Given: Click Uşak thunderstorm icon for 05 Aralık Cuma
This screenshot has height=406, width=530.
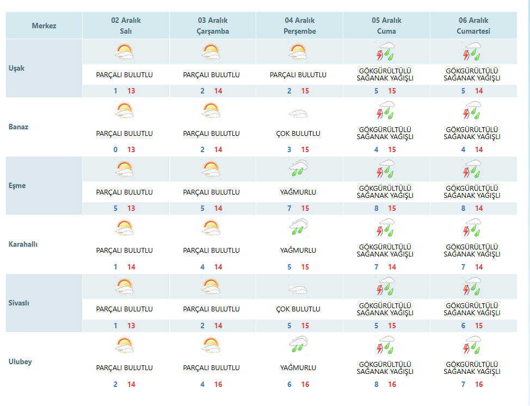Looking at the screenshot, I should [385, 52].
